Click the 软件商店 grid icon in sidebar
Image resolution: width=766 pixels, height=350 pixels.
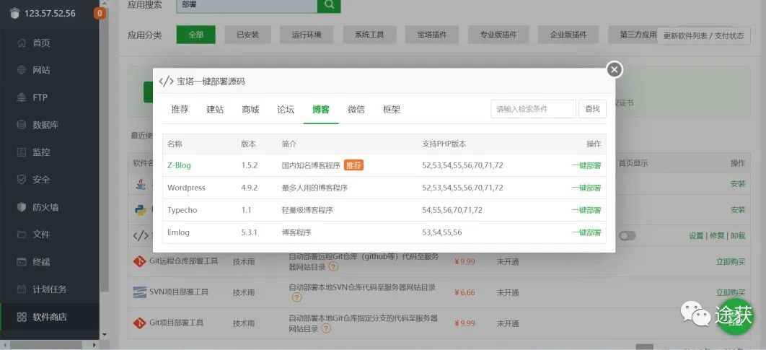(22, 317)
